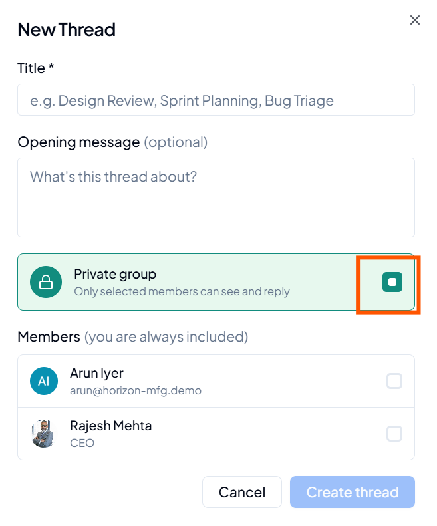The width and height of the screenshot is (437, 526).
Task: Click the Create thread button
Action: [353, 492]
